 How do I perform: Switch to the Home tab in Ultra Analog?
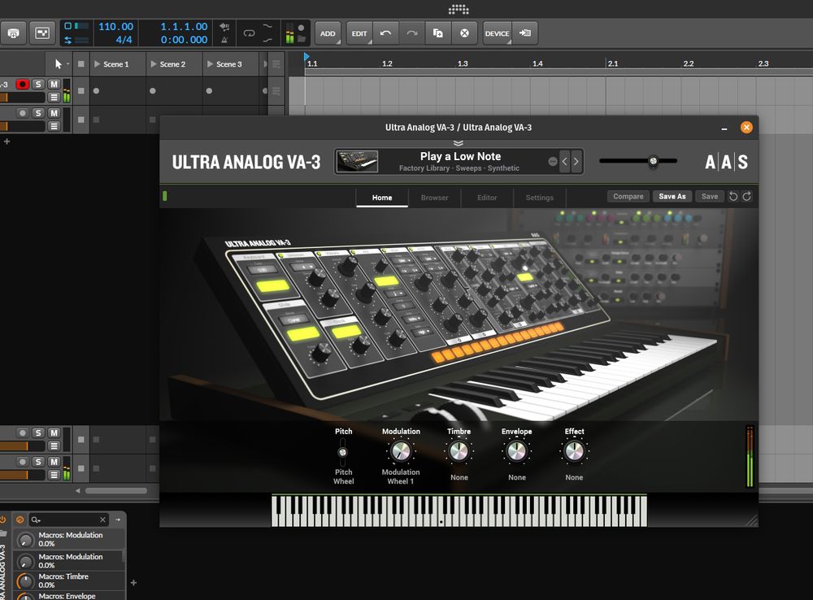(x=382, y=198)
